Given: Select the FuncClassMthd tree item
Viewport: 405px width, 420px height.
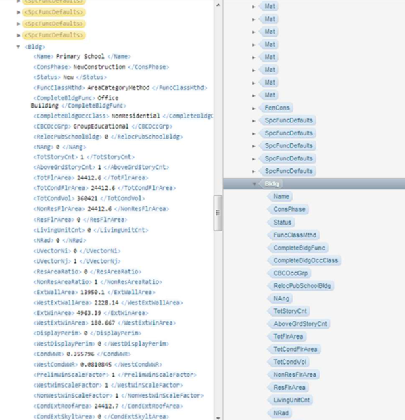Looking at the screenshot, I should [294, 235].
